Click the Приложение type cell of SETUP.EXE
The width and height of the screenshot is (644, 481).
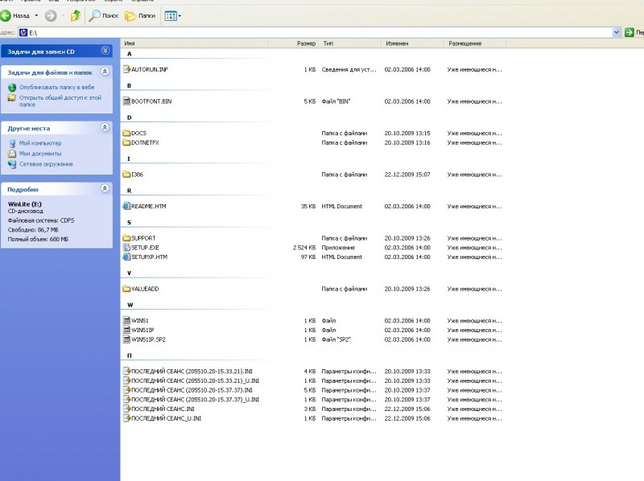click(x=338, y=248)
